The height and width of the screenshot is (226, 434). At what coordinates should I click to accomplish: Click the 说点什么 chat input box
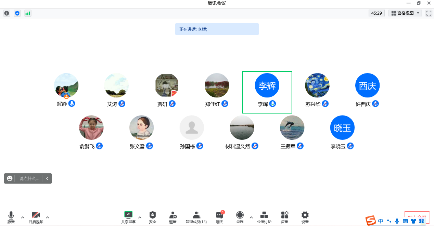[x=29, y=178]
